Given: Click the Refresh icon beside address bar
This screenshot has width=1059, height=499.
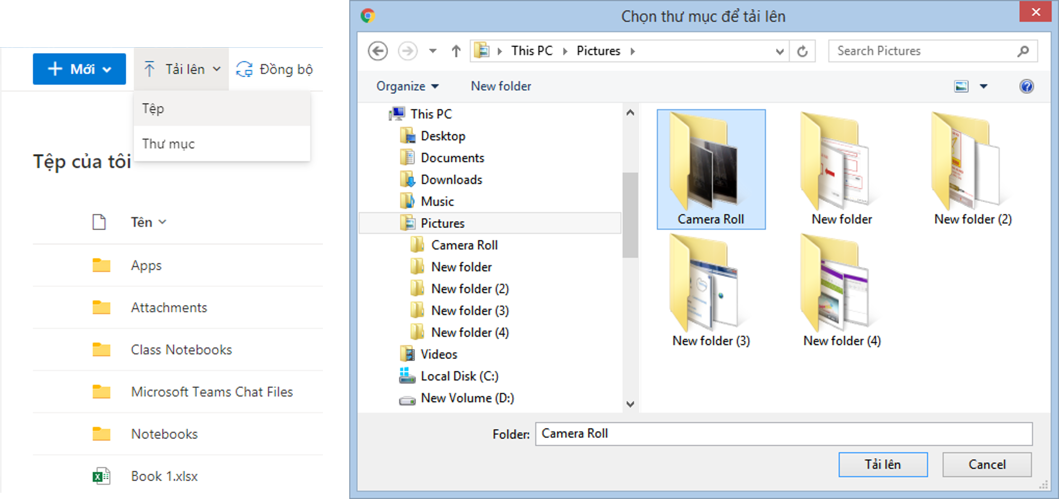Looking at the screenshot, I should [x=802, y=51].
